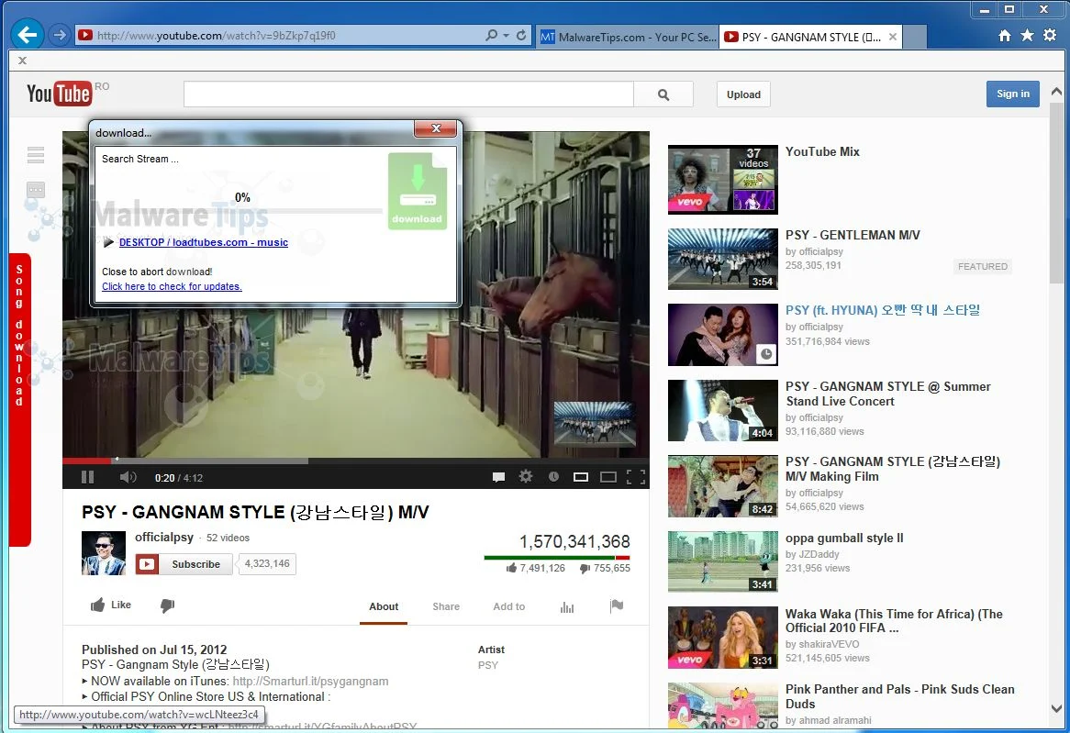
Task: Open the address bar search dropdown arrow
Action: 506,36
